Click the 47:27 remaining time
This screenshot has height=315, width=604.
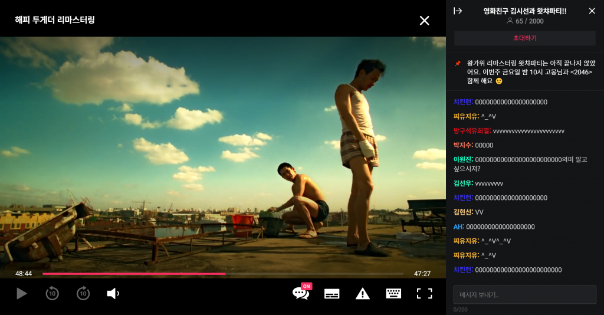(x=422, y=274)
